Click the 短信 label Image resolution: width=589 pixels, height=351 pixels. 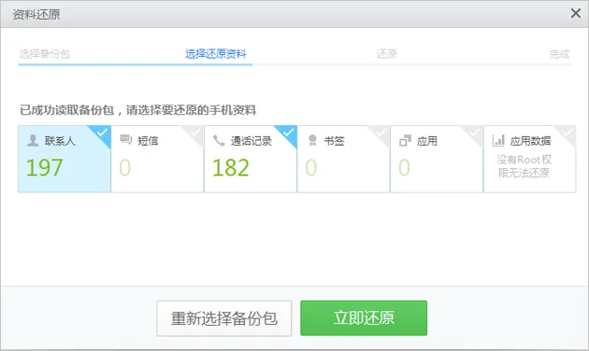[148, 141]
